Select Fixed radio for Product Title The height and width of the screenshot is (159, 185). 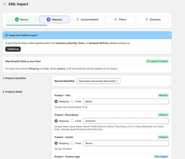pyautogui.click(x=72, y=101)
